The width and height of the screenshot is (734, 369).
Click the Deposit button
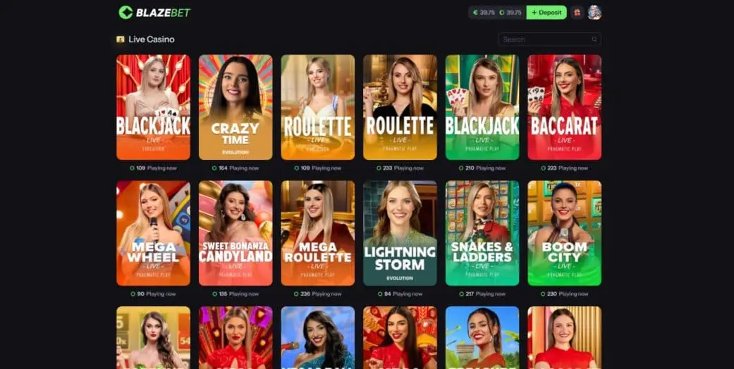tap(546, 13)
